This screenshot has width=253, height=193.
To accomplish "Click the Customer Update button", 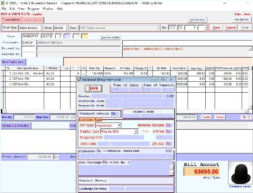I will (x=110, y=37).
